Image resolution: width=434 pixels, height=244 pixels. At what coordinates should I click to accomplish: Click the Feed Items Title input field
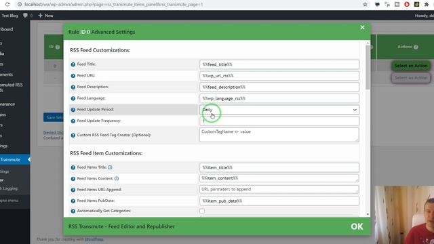[279, 167]
